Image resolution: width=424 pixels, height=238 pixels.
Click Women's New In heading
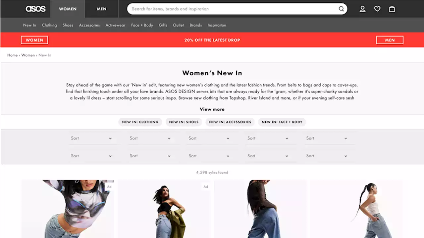pyautogui.click(x=212, y=73)
